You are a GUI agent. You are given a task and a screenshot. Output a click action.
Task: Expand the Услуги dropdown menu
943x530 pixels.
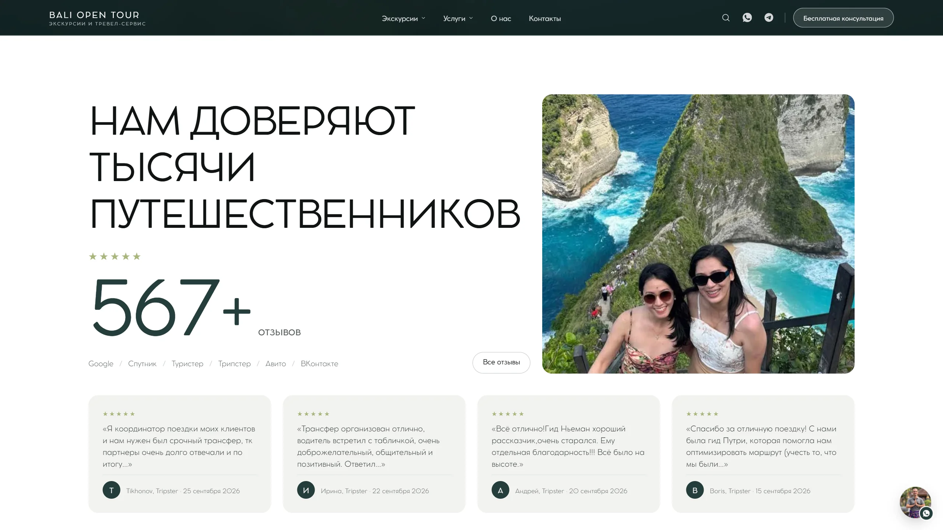[x=458, y=18]
